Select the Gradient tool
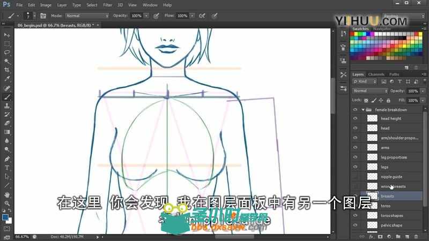The height and width of the screenshot is (241, 429). 7,132
